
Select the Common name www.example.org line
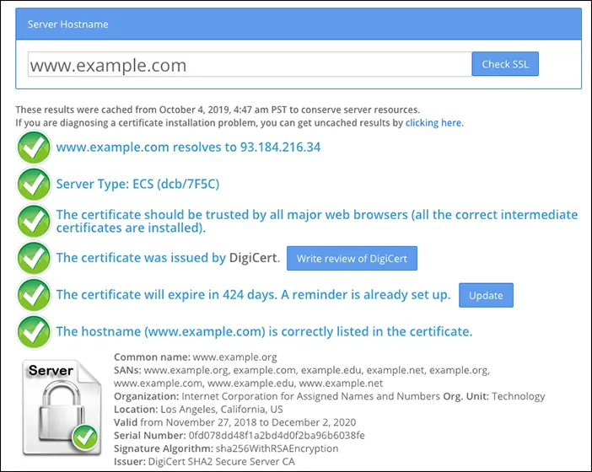point(195,357)
